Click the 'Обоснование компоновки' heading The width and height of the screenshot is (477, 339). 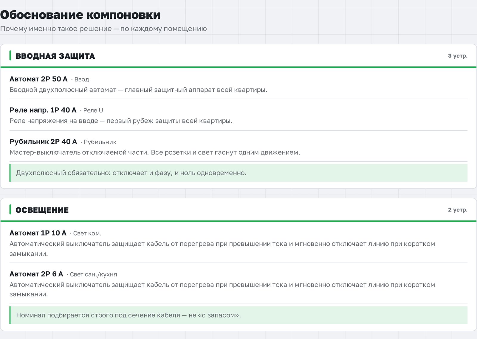click(x=80, y=15)
